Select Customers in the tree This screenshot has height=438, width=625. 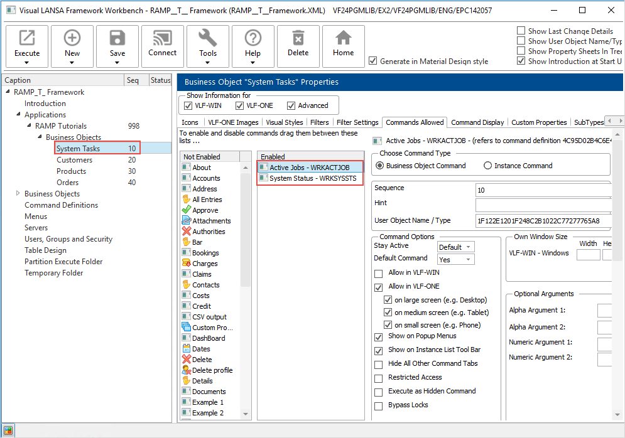pyautogui.click(x=74, y=160)
